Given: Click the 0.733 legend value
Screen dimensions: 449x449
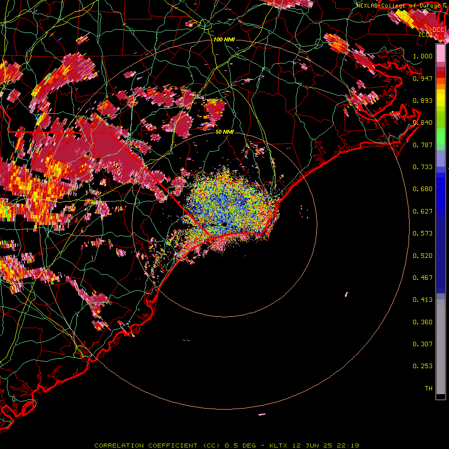Looking at the screenshot, I should 423,167.
